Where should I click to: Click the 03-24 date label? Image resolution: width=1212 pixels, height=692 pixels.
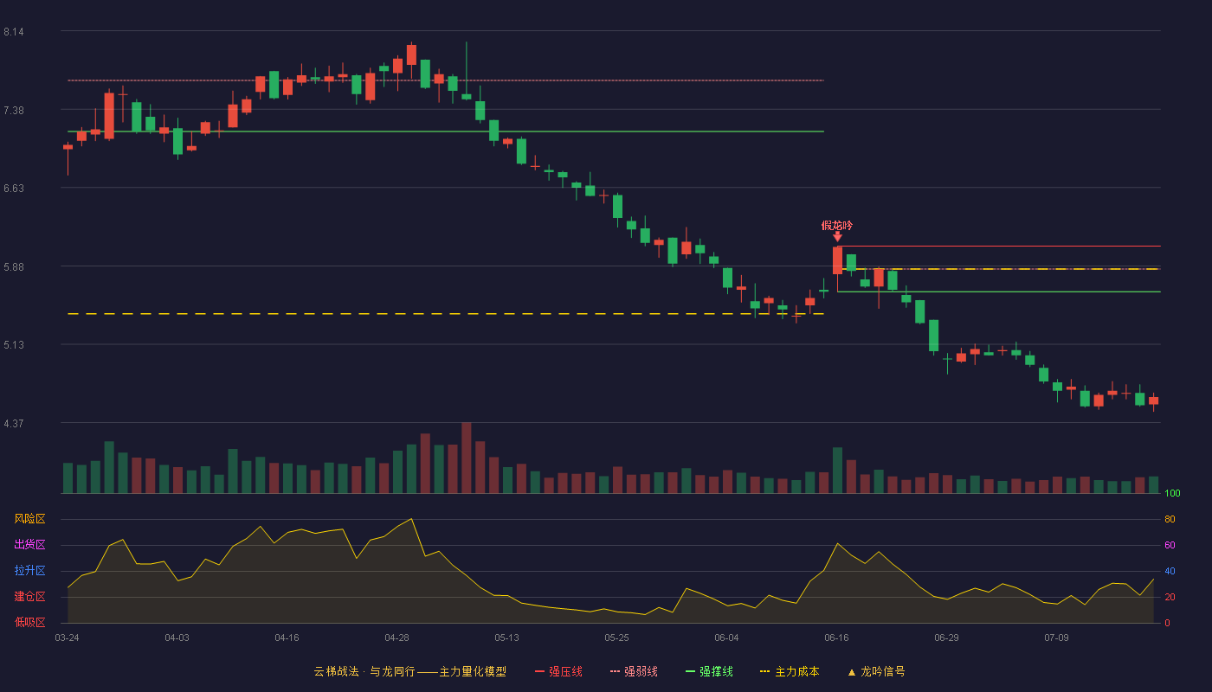[67, 638]
